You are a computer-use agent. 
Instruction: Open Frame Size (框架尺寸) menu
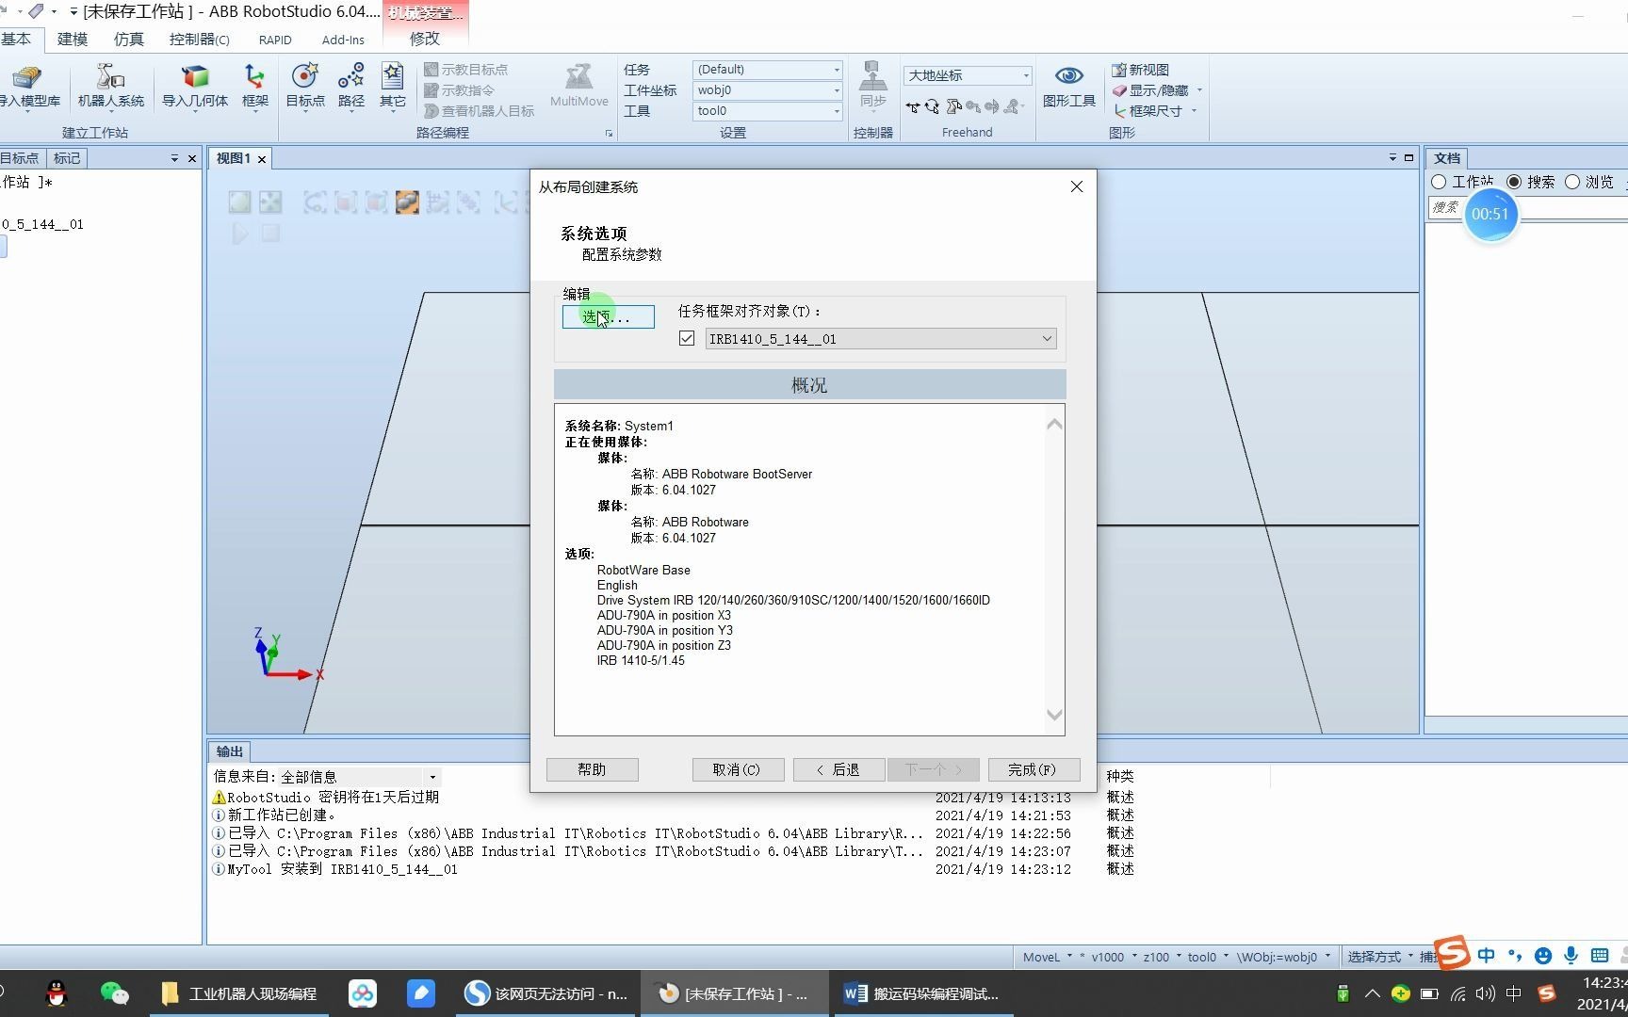pyautogui.click(x=1154, y=111)
